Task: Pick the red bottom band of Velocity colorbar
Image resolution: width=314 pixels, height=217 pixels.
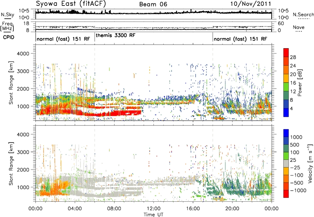Action: (286, 194)
